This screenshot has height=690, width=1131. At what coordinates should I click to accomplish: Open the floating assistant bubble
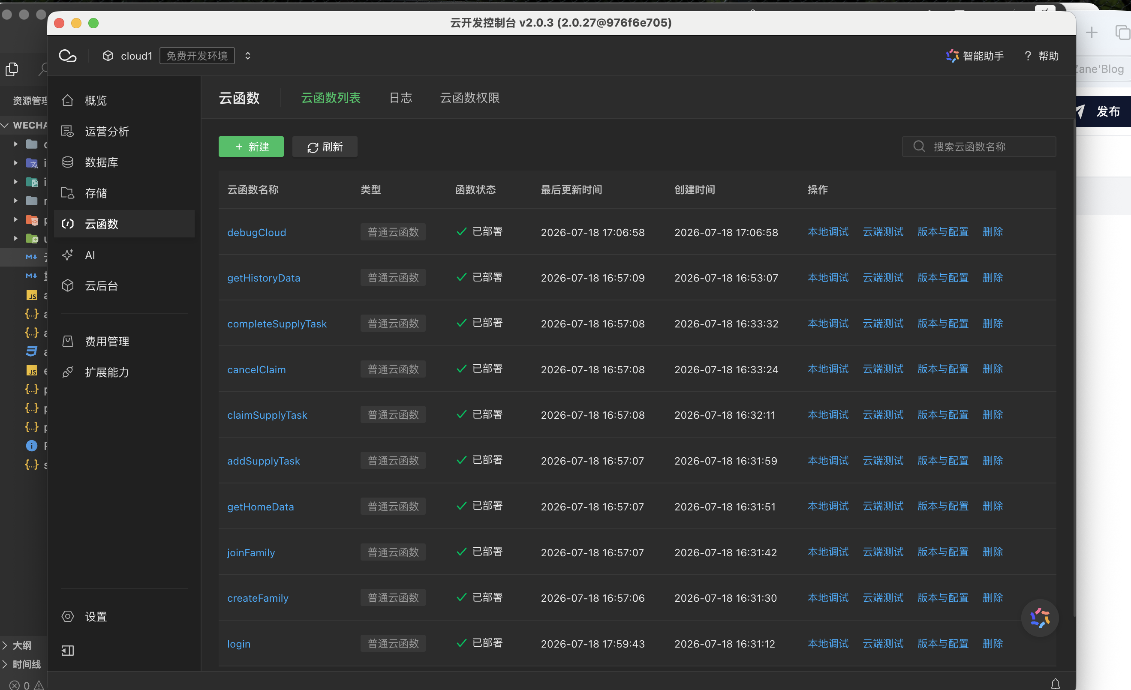(x=1040, y=618)
